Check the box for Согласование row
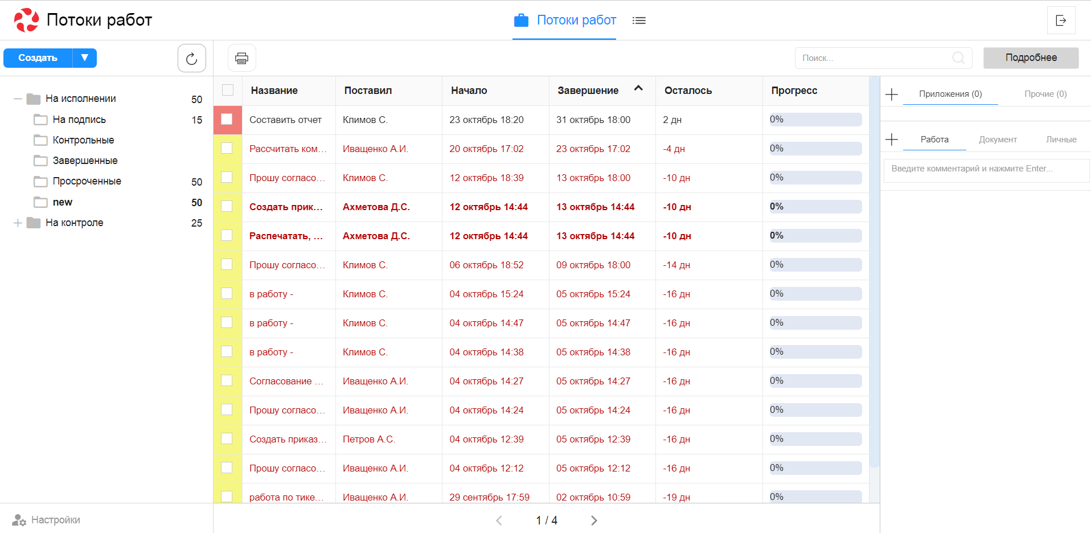The width and height of the screenshot is (1091, 533). 227,380
